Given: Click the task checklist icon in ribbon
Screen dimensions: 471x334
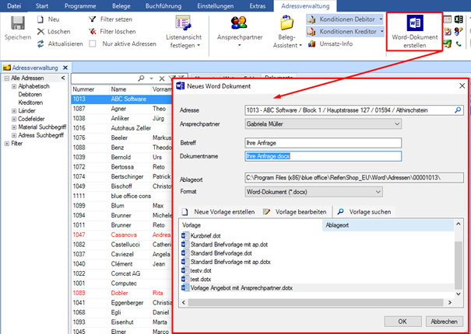Looking at the screenshot, I should (448, 32).
